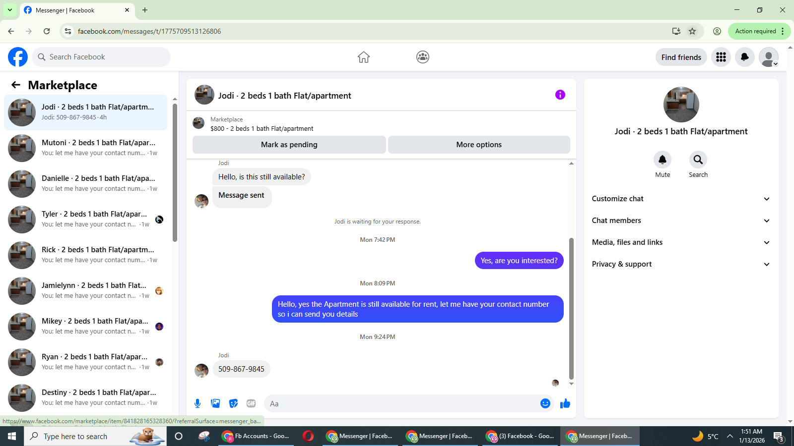This screenshot has height=446, width=794.
Task: Attach a file with the photo icon
Action: click(215, 403)
